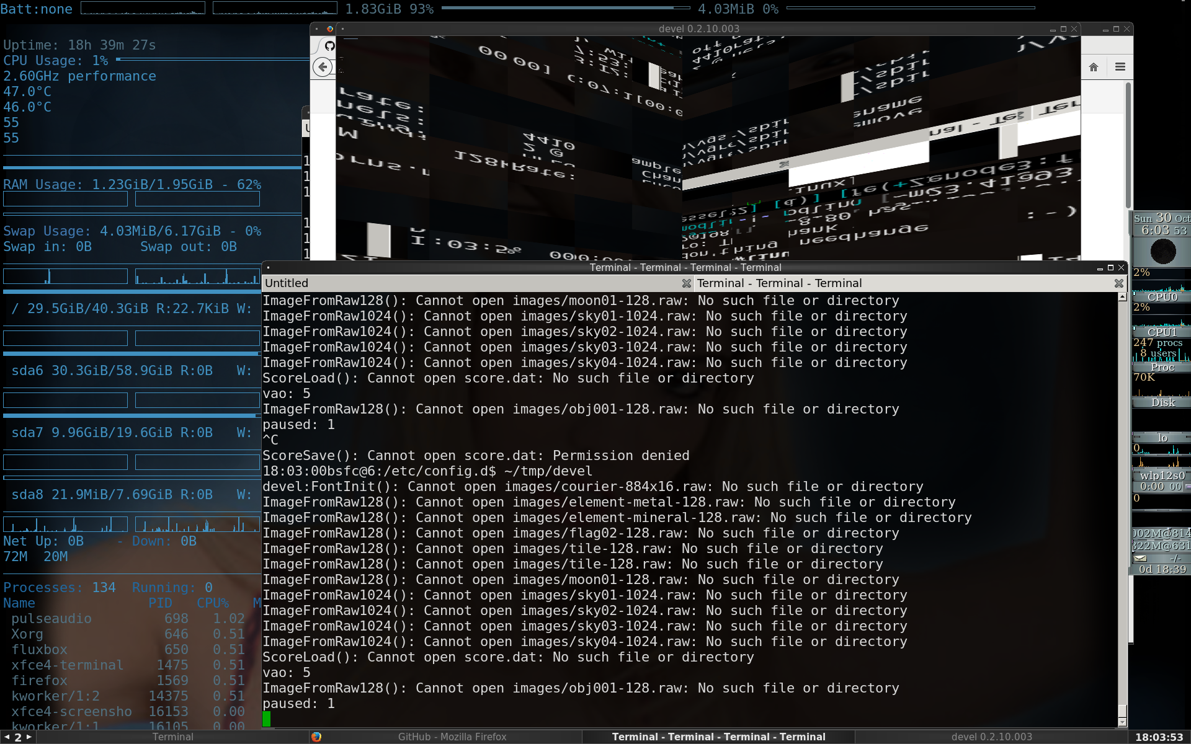Click 'Uptime: 18h 39m 27s' text in conky

click(79, 45)
